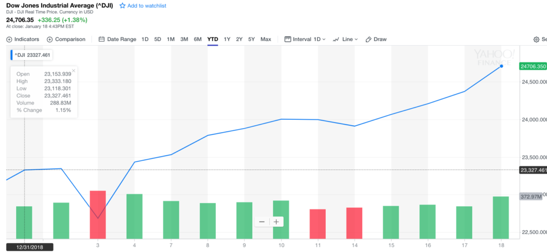Click the blue endpoint dot on the line

[x=501, y=66]
